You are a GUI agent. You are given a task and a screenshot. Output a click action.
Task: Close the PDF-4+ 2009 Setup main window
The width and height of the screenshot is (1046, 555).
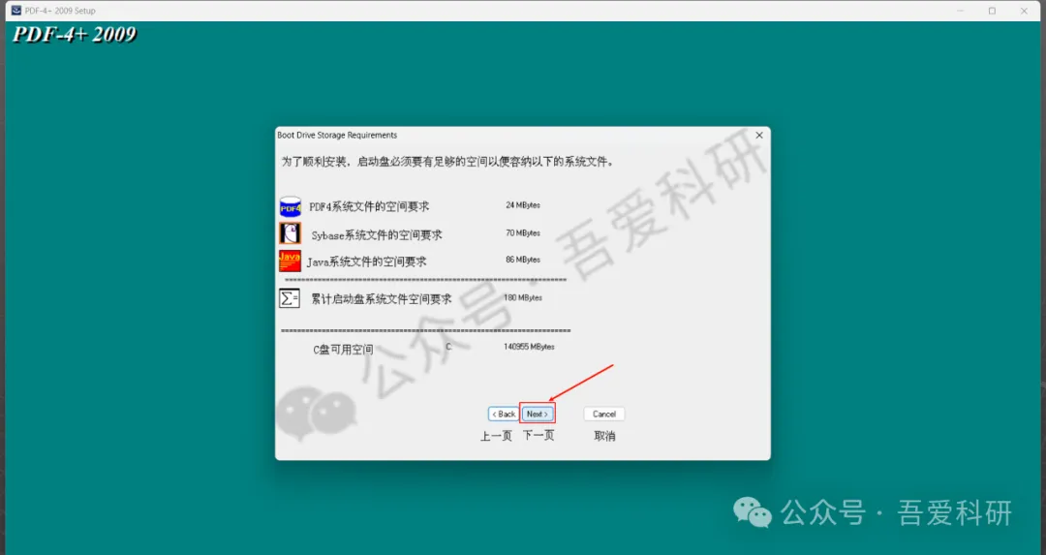(1024, 11)
